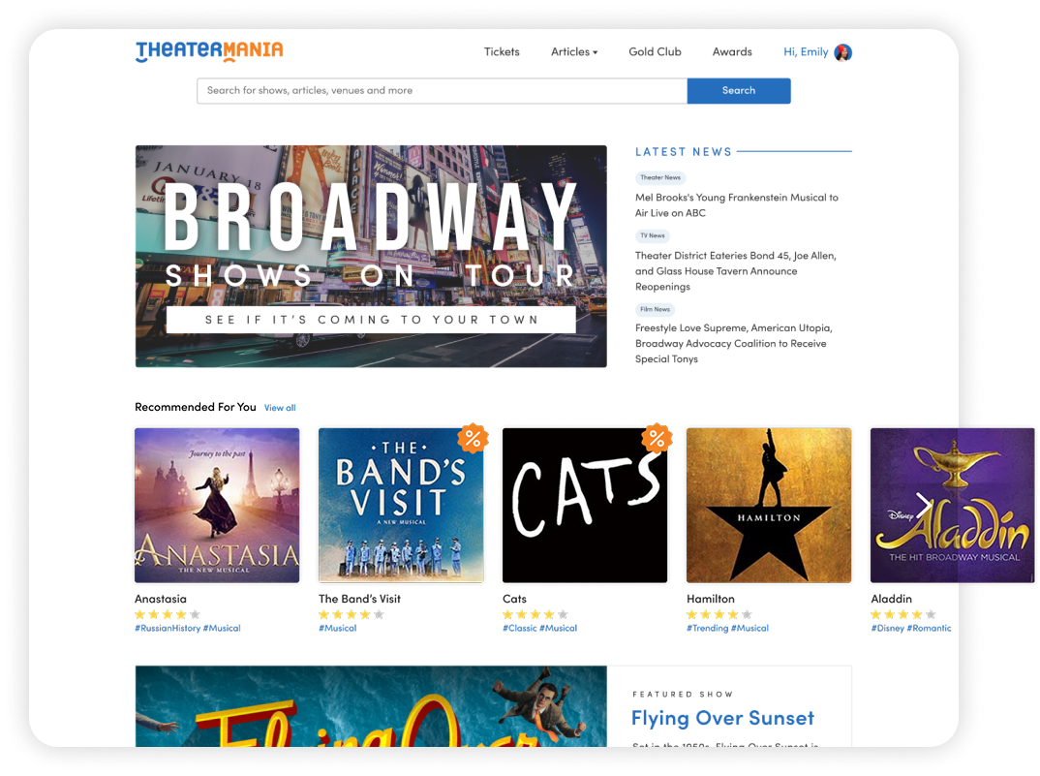Click the Hamilton star rating

719,614
